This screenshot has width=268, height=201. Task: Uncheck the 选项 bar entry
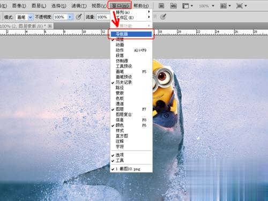pos(131,155)
